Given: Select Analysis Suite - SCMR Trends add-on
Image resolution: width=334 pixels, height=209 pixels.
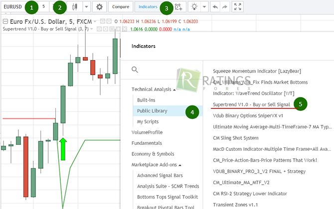Looking at the screenshot, I should pos(168,186).
